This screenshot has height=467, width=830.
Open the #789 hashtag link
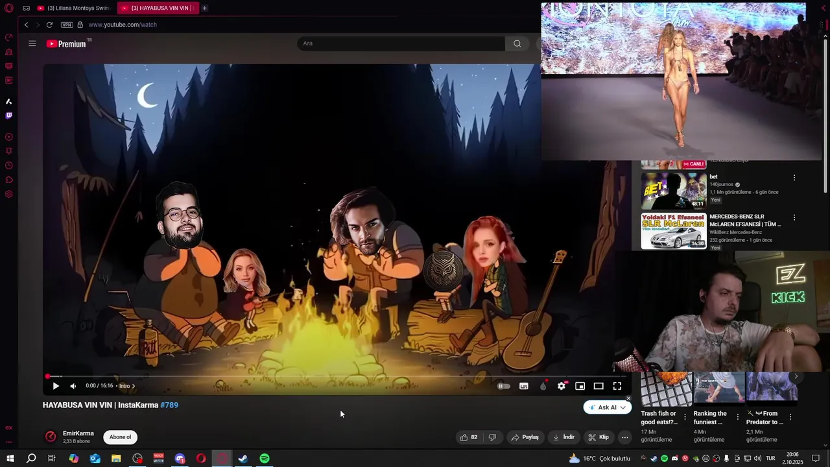point(169,405)
